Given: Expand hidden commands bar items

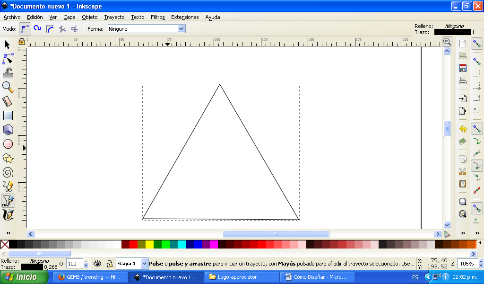Looking at the screenshot, I should tap(463, 233).
